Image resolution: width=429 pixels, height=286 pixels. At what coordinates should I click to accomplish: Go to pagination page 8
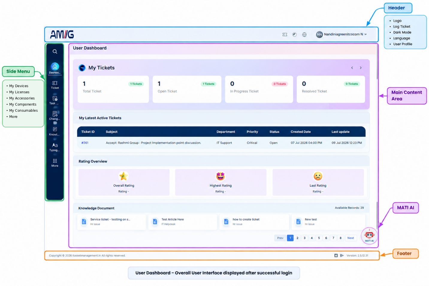(x=340, y=238)
